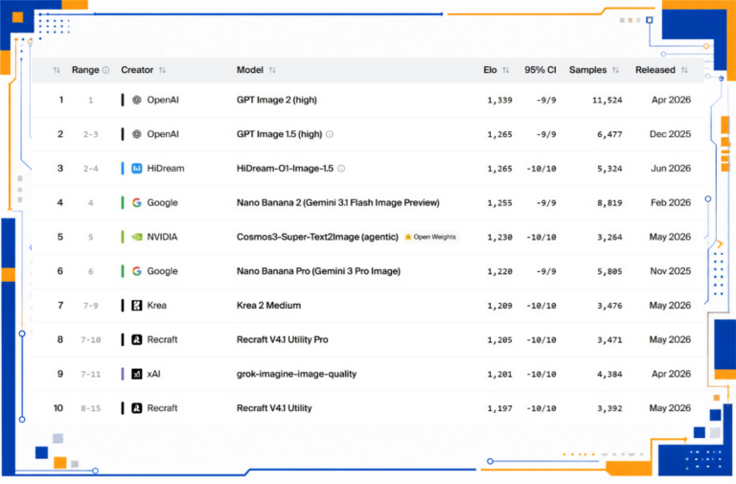
Task: Click the HiDream creator logo icon
Action: coord(137,169)
